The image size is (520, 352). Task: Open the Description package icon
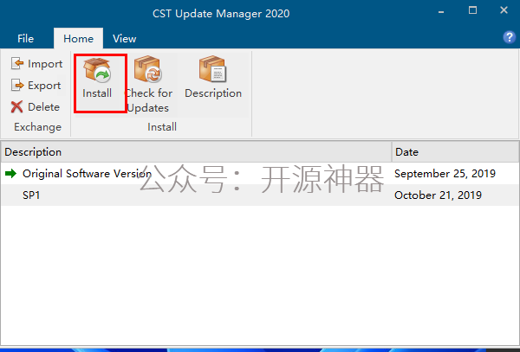(x=213, y=69)
